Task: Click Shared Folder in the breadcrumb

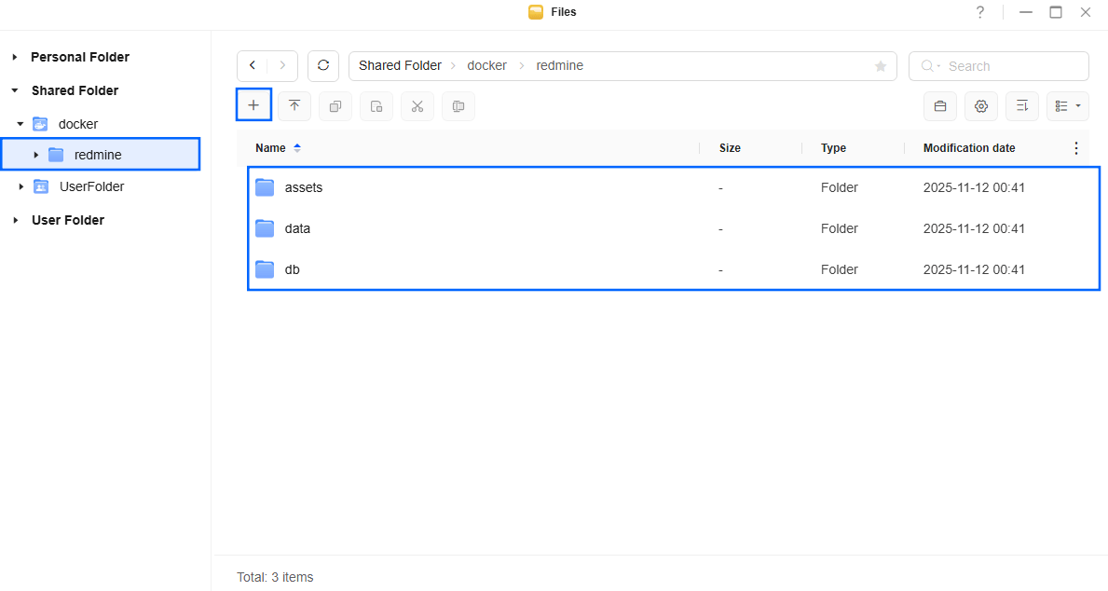Action: pos(399,65)
